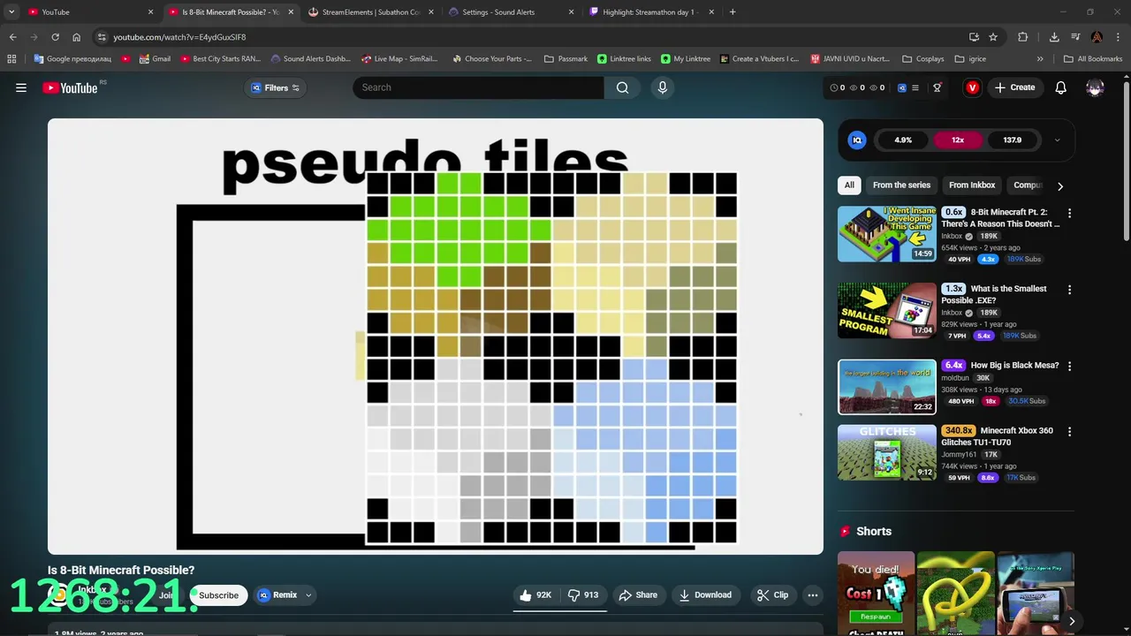Open the browser downloads icon

click(1054, 37)
